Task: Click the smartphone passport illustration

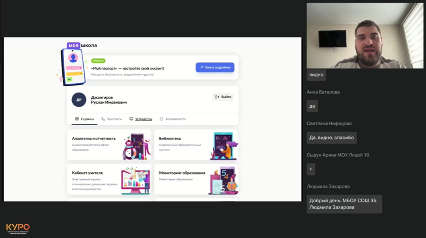Action: (71, 66)
